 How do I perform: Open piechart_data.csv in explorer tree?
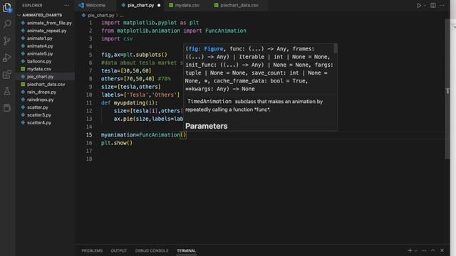point(46,84)
